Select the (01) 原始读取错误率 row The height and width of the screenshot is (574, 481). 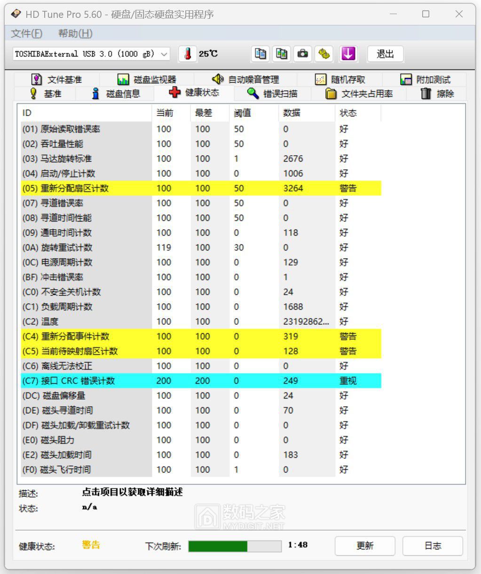point(201,129)
